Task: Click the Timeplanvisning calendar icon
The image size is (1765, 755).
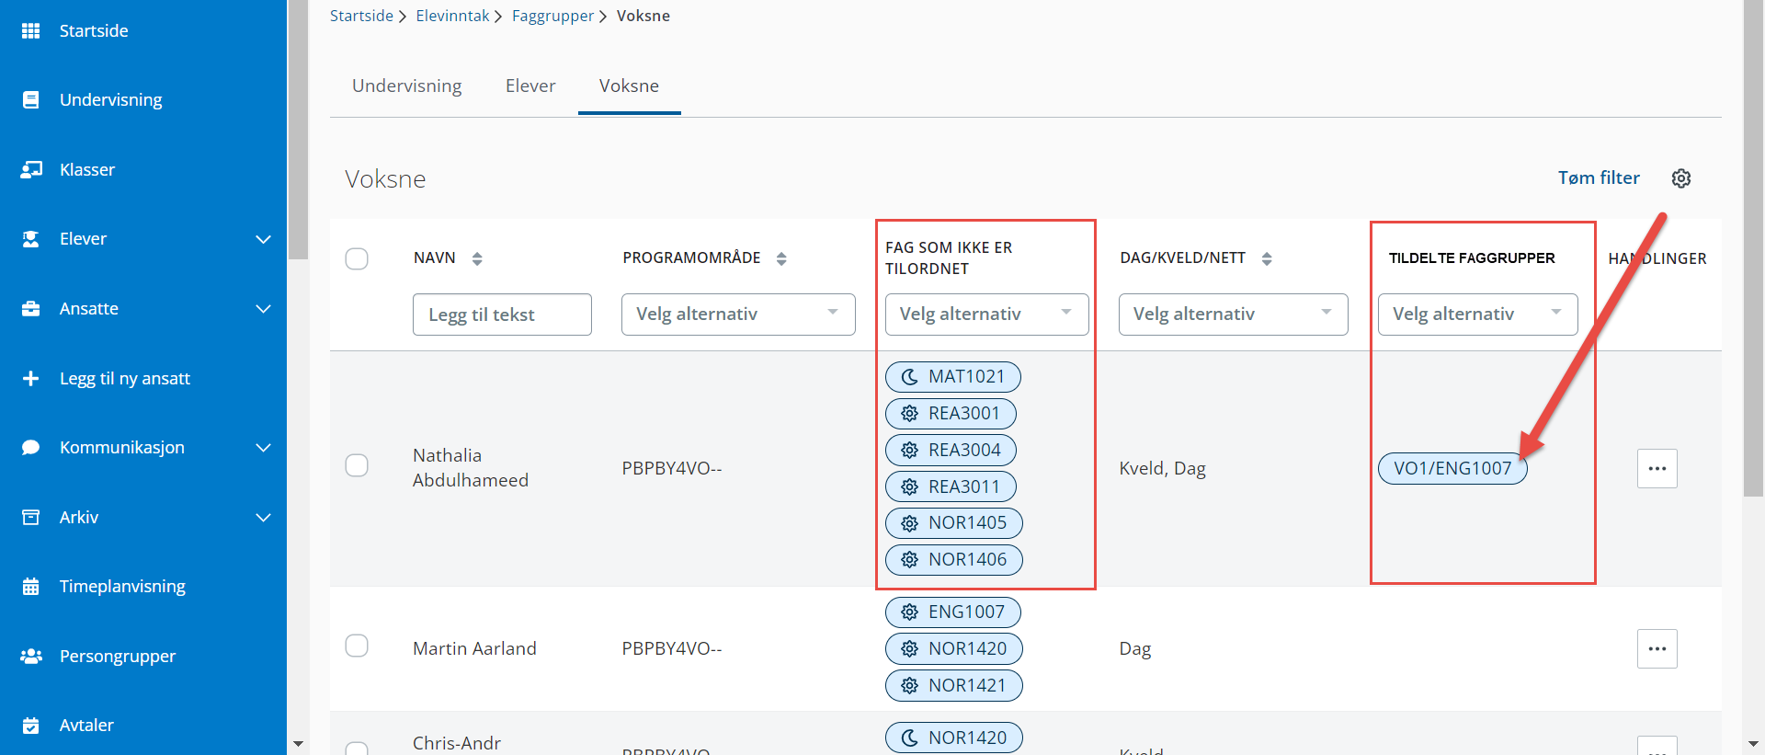Action: [30, 587]
